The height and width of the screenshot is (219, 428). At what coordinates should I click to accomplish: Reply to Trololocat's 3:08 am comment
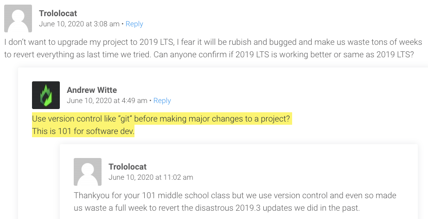pyautogui.click(x=134, y=24)
